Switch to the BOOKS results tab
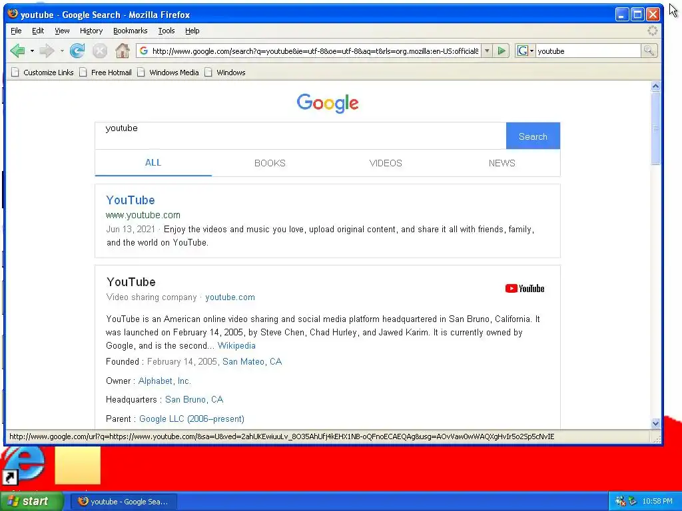Image resolution: width=682 pixels, height=511 pixels. click(270, 163)
